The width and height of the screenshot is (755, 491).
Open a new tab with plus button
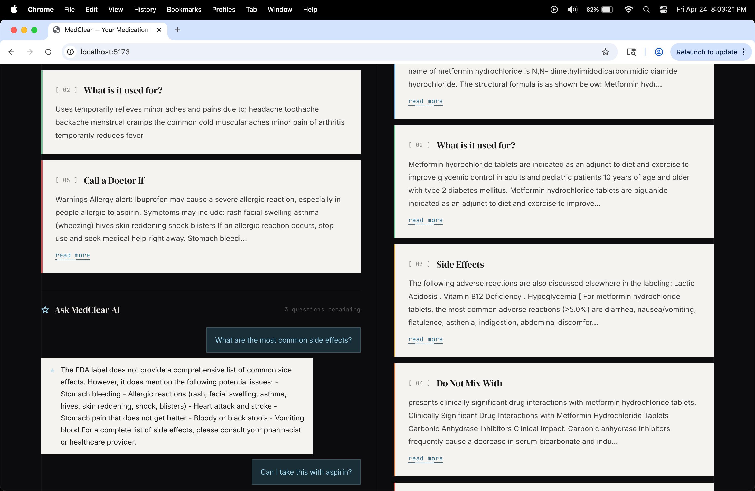tap(178, 30)
